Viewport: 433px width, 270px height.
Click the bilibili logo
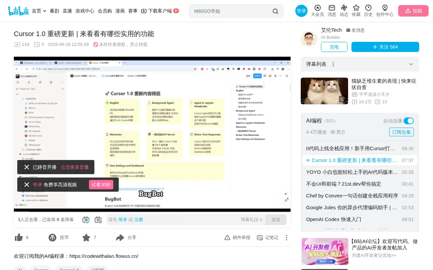(x=18, y=11)
